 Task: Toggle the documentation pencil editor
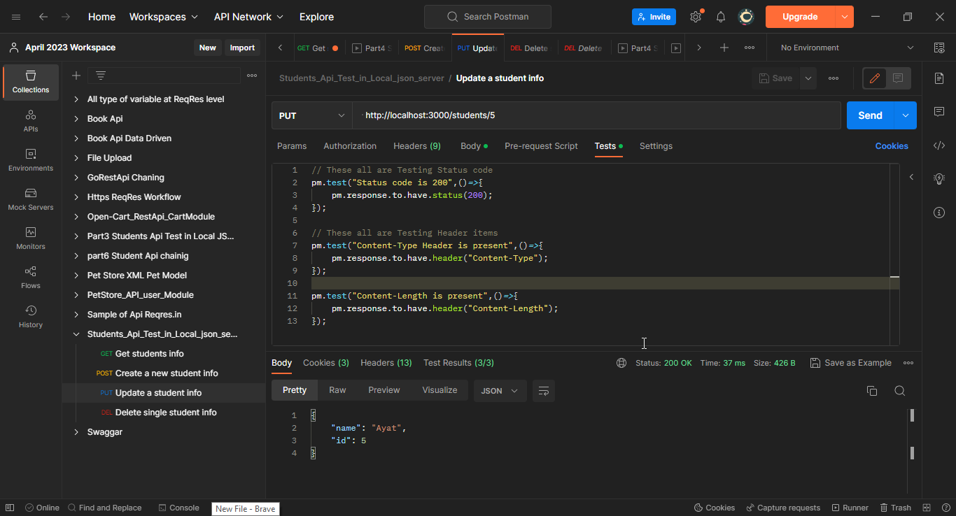(x=873, y=78)
